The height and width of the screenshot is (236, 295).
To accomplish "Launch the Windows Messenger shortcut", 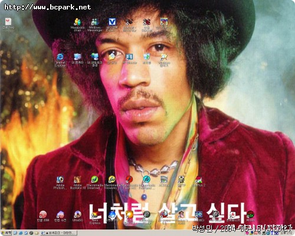I will (x=95, y=25).
